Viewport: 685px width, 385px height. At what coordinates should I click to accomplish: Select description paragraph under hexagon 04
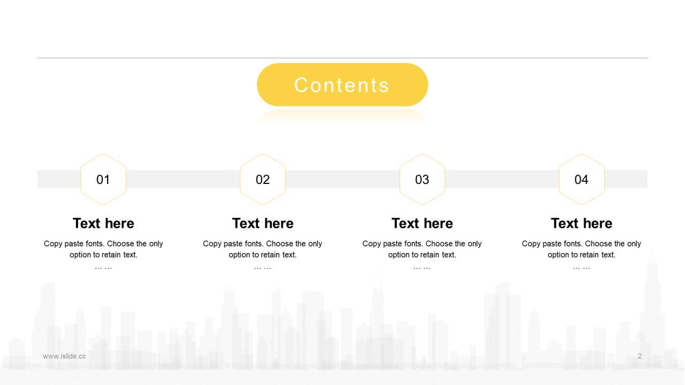582,255
